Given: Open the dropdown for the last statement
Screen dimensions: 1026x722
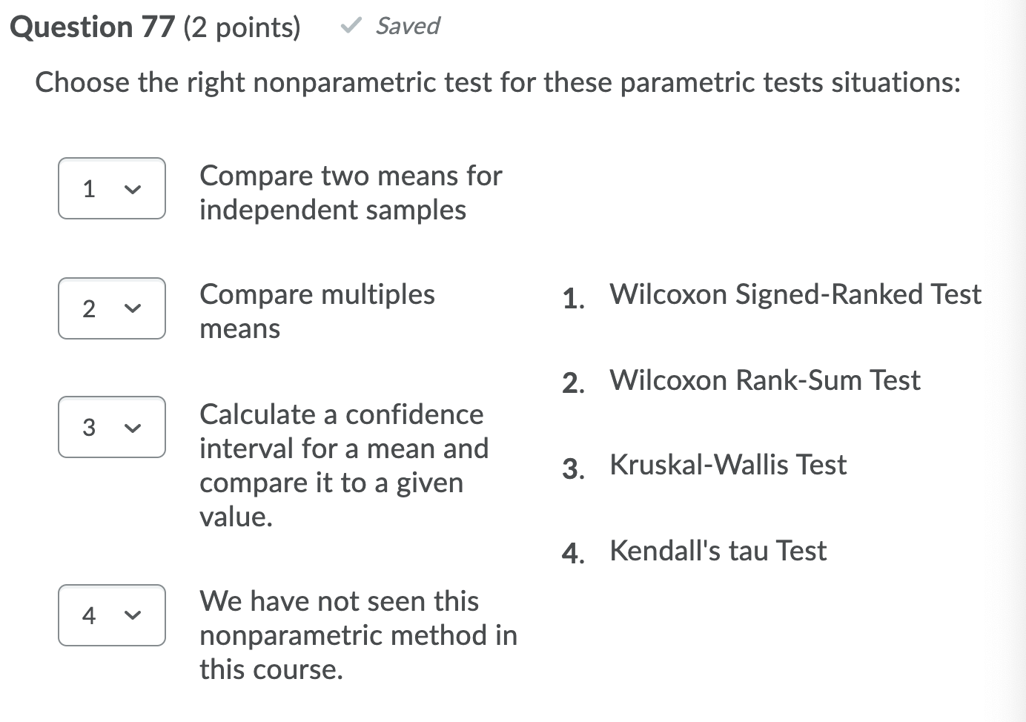Looking at the screenshot, I should (111, 615).
